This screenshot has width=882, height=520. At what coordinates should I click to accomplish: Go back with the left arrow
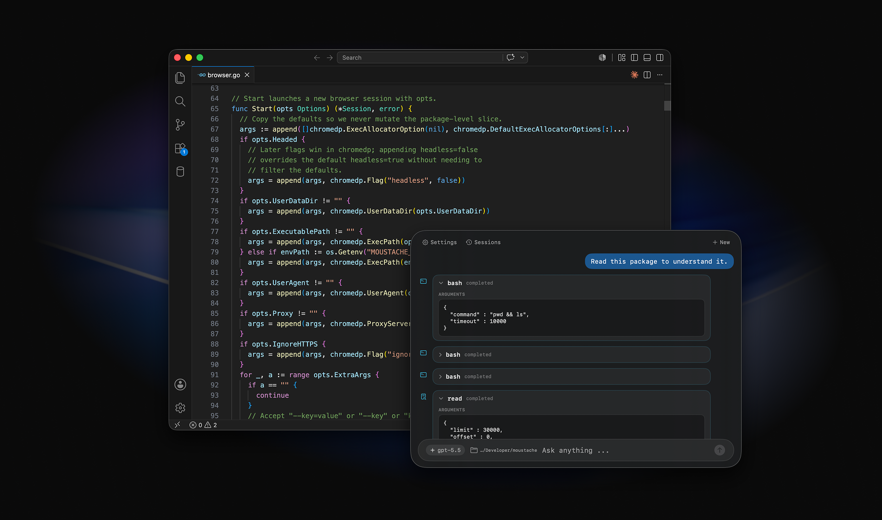click(x=317, y=58)
